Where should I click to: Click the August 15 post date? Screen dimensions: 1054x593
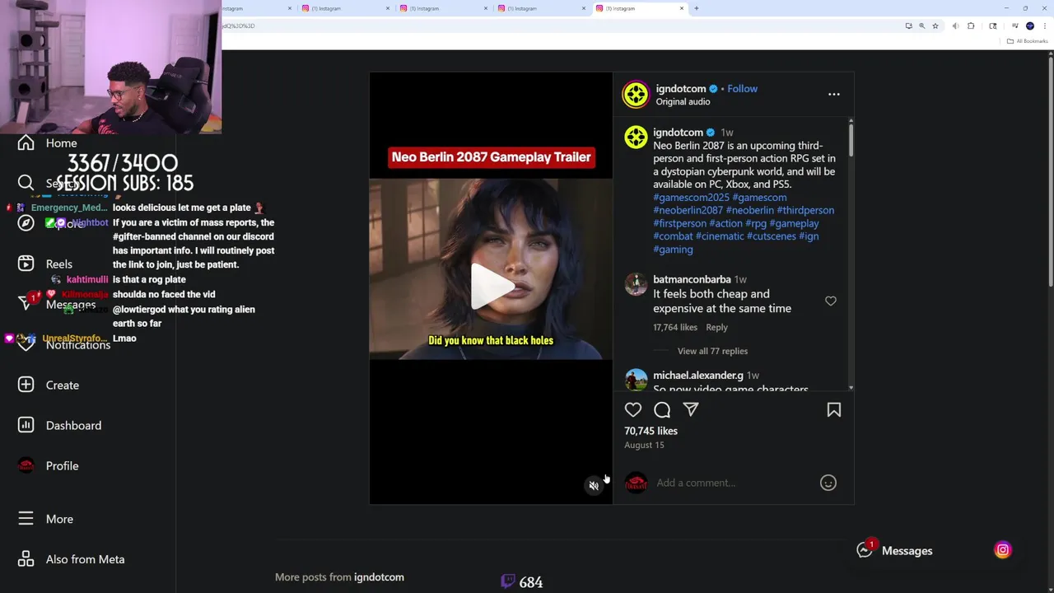click(644, 445)
